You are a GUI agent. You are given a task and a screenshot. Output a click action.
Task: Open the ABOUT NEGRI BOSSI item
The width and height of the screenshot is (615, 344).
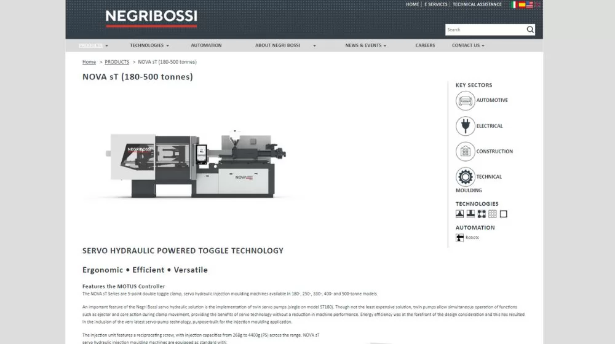[x=278, y=45]
